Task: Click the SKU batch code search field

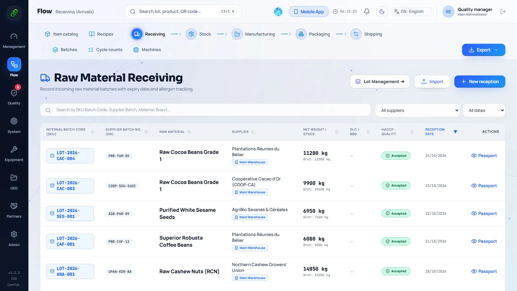Action: pyautogui.click(x=206, y=110)
